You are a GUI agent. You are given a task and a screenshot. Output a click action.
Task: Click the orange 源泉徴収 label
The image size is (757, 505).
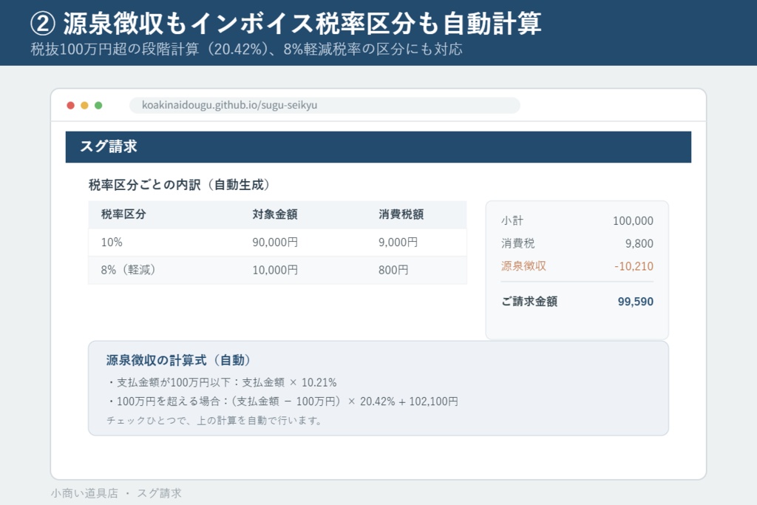tap(524, 266)
